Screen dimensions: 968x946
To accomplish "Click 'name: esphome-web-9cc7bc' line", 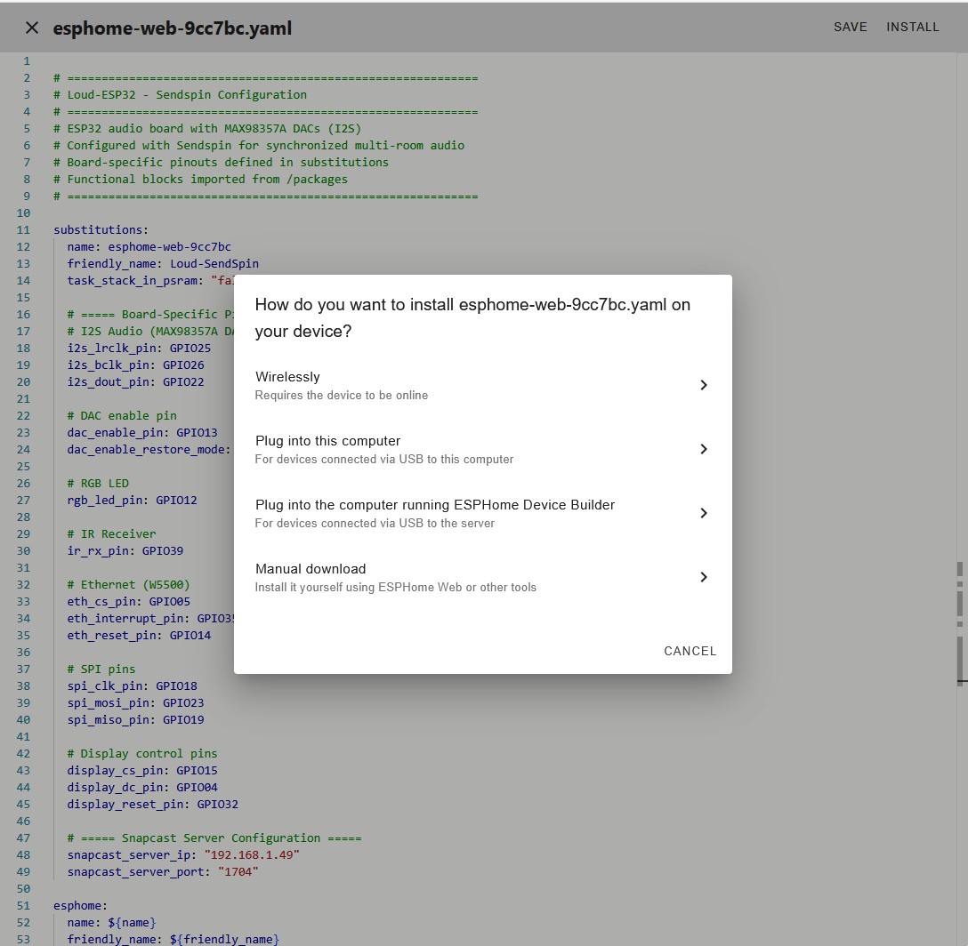I will coord(149,247).
